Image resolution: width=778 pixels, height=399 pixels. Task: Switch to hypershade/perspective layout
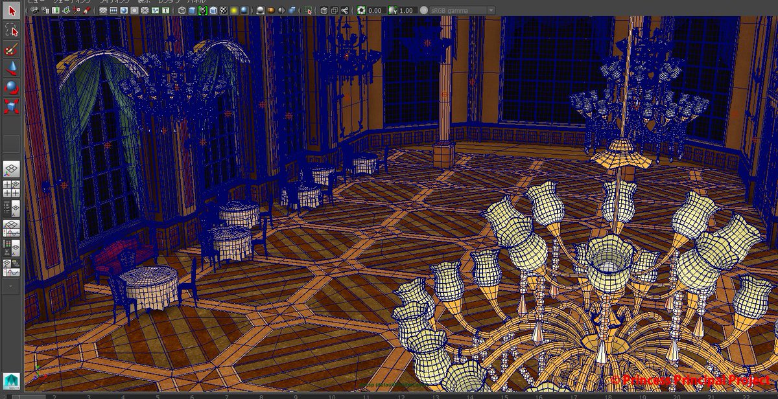point(12,247)
